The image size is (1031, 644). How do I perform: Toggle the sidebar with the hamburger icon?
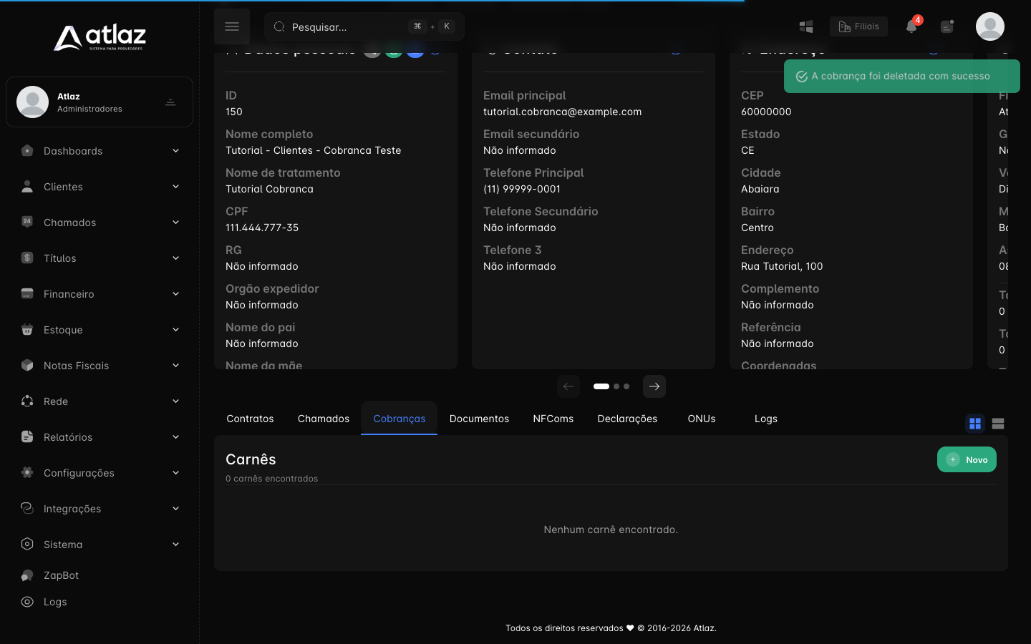[x=232, y=26]
